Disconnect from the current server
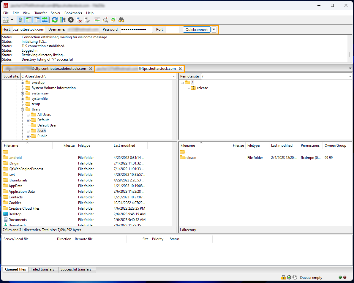 coord(79,20)
